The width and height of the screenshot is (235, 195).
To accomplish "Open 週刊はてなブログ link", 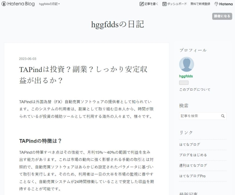I will point(193,165).
